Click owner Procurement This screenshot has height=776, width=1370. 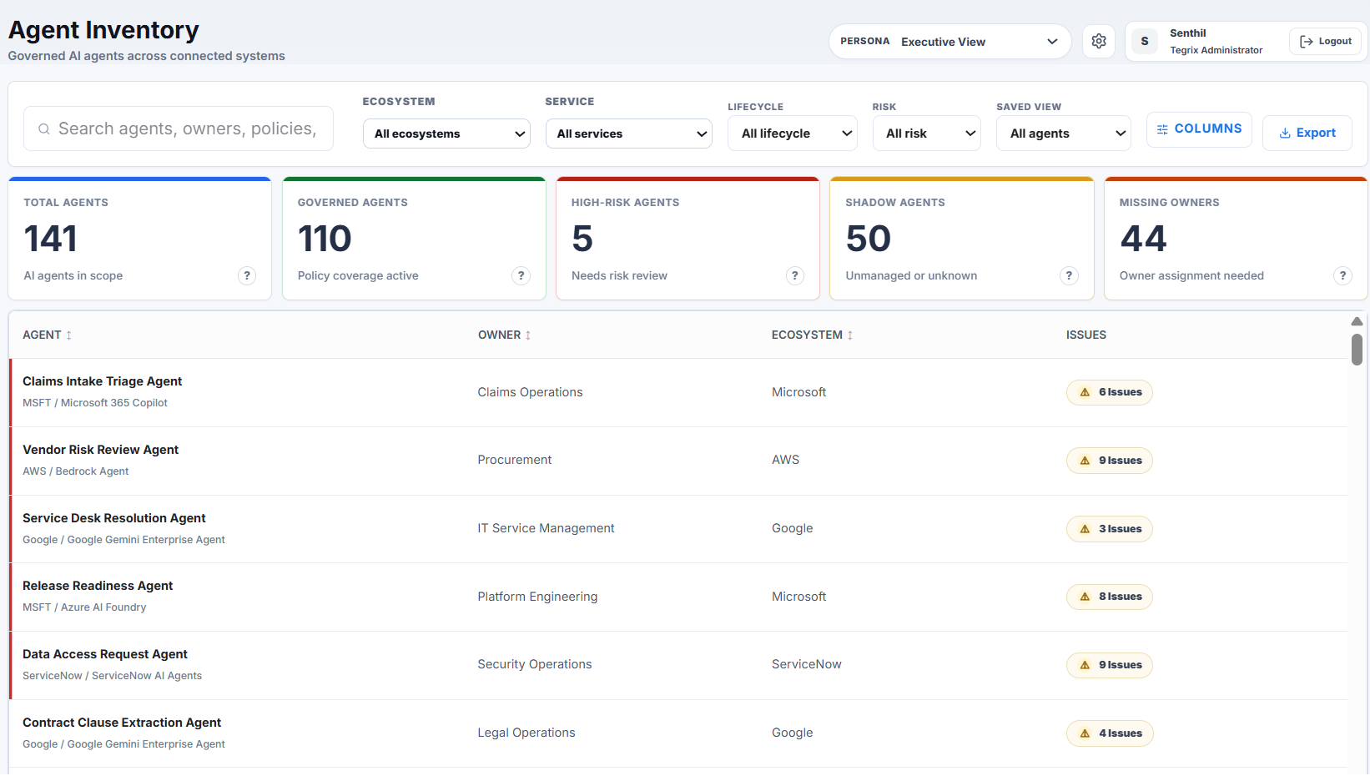coord(514,460)
